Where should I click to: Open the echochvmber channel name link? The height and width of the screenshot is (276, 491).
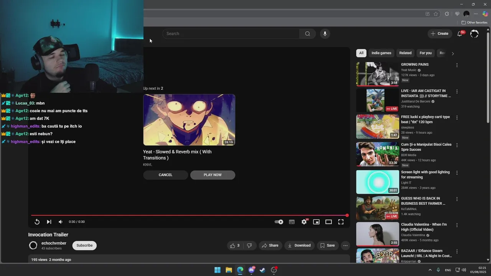tap(54, 243)
